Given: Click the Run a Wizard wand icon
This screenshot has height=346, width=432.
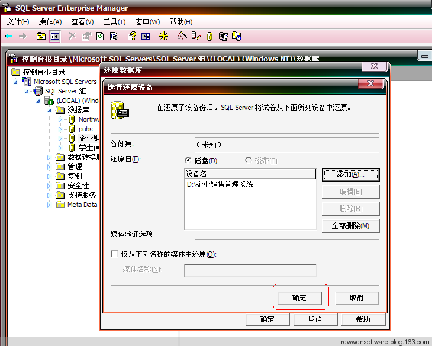Looking at the screenshot, I should point(182,36).
